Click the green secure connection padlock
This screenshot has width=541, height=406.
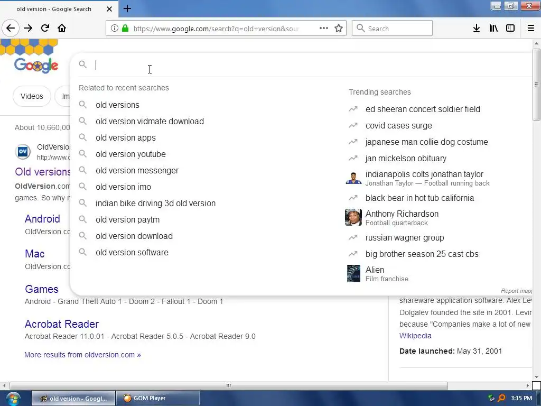[x=125, y=29]
